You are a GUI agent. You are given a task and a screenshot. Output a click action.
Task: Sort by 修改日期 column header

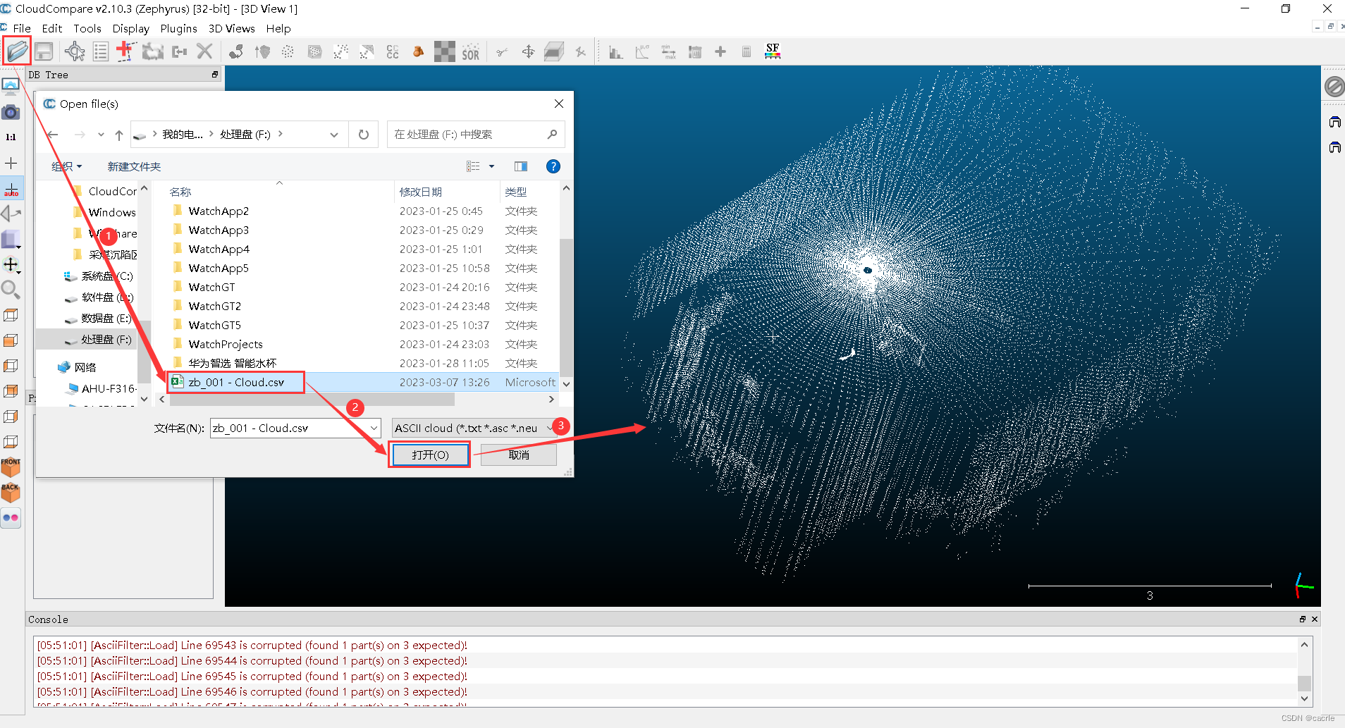pos(446,192)
